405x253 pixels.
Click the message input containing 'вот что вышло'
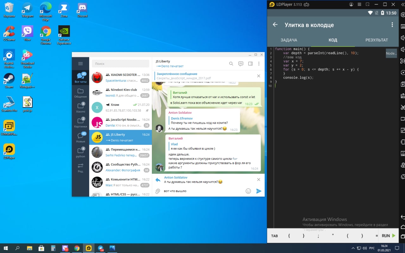click(202, 191)
